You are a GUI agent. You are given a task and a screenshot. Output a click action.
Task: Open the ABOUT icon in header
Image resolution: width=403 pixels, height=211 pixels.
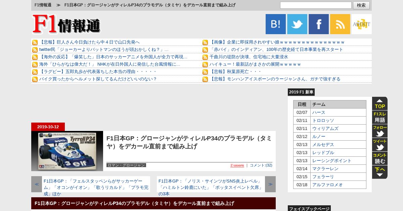click(x=362, y=24)
